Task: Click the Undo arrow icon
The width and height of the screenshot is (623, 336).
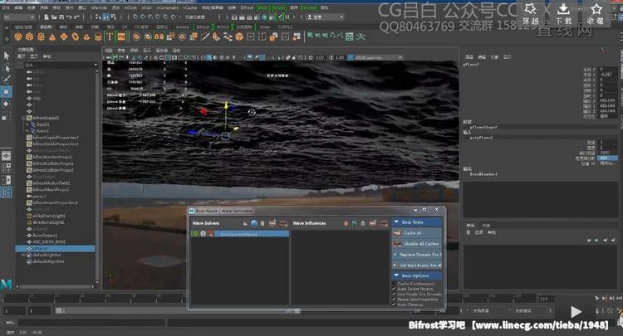Action: point(69,17)
